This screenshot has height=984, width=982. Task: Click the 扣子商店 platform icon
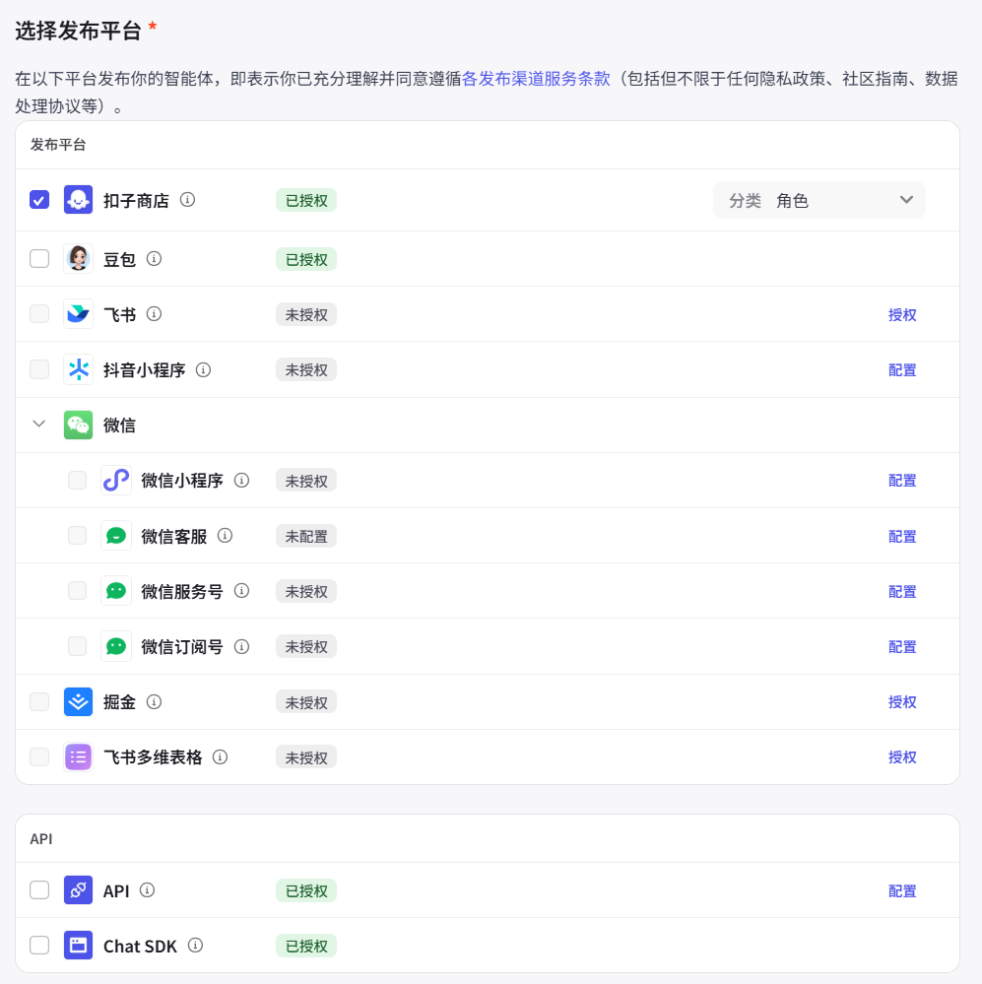tap(78, 200)
